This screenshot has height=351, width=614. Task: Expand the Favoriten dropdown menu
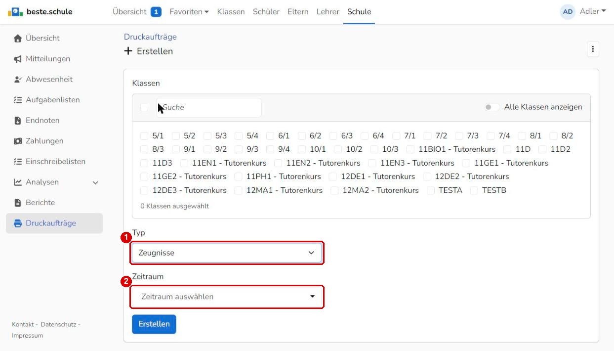pos(189,12)
